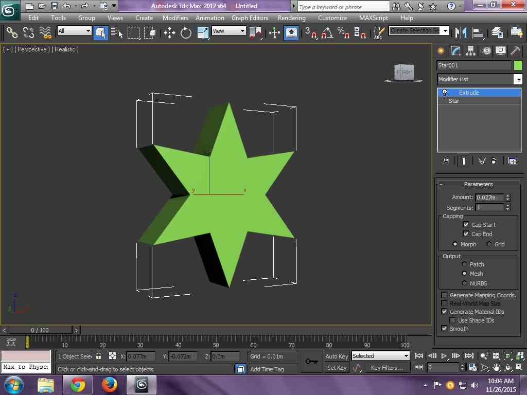This screenshot has height=395, width=527.
Task: Click the Angle Snap toggle icon
Action: click(x=327, y=33)
